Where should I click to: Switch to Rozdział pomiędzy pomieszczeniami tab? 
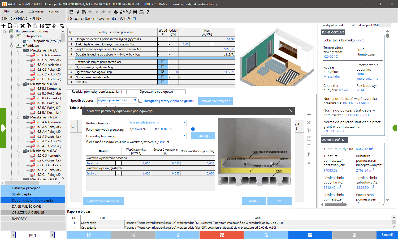pyautogui.click(x=97, y=92)
